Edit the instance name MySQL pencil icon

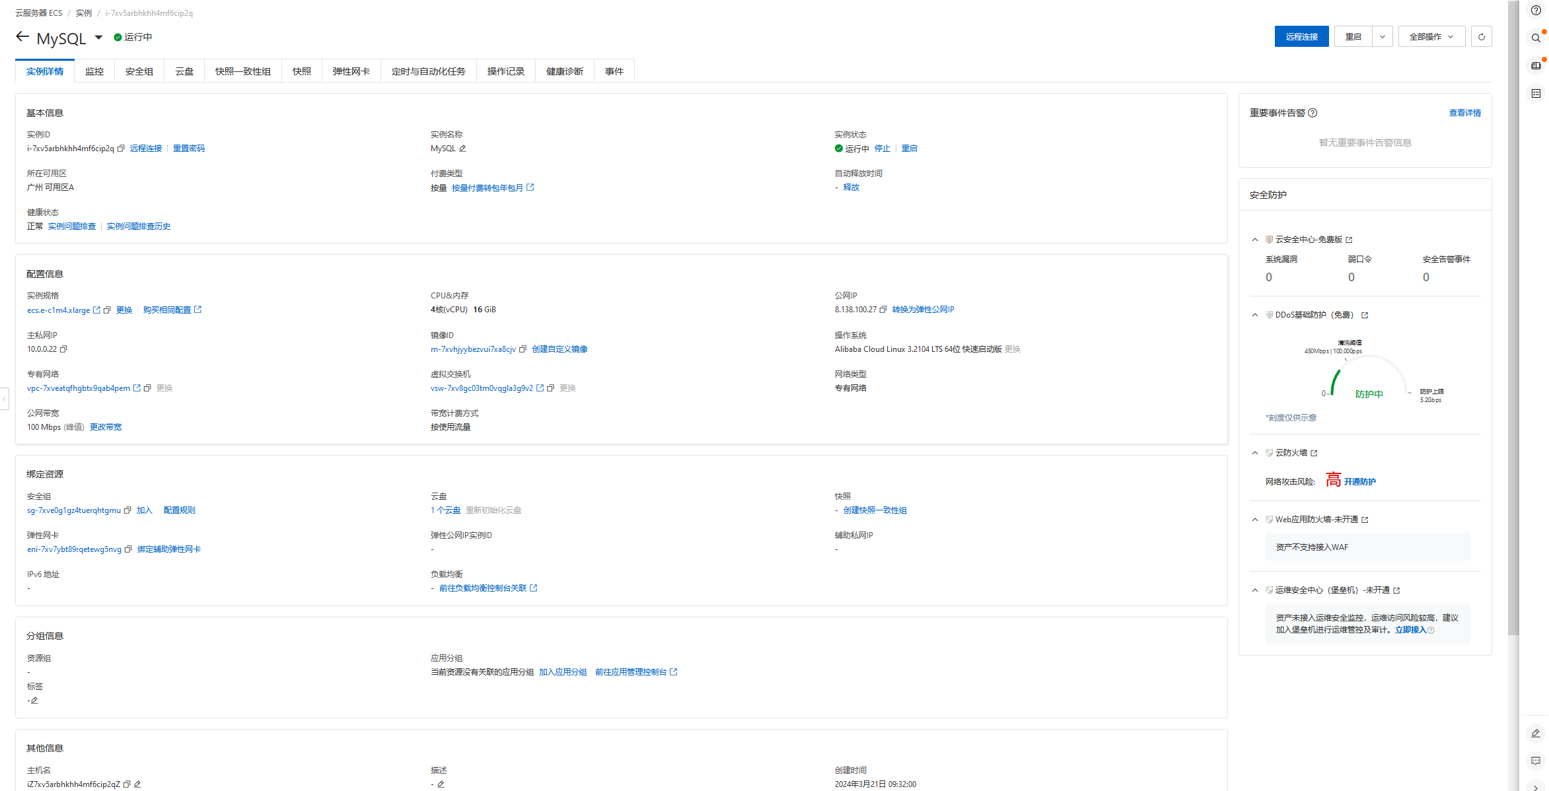click(x=462, y=149)
